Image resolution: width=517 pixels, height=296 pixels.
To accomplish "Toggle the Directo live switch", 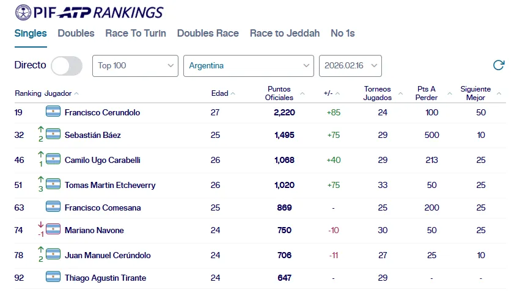I will (x=67, y=65).
